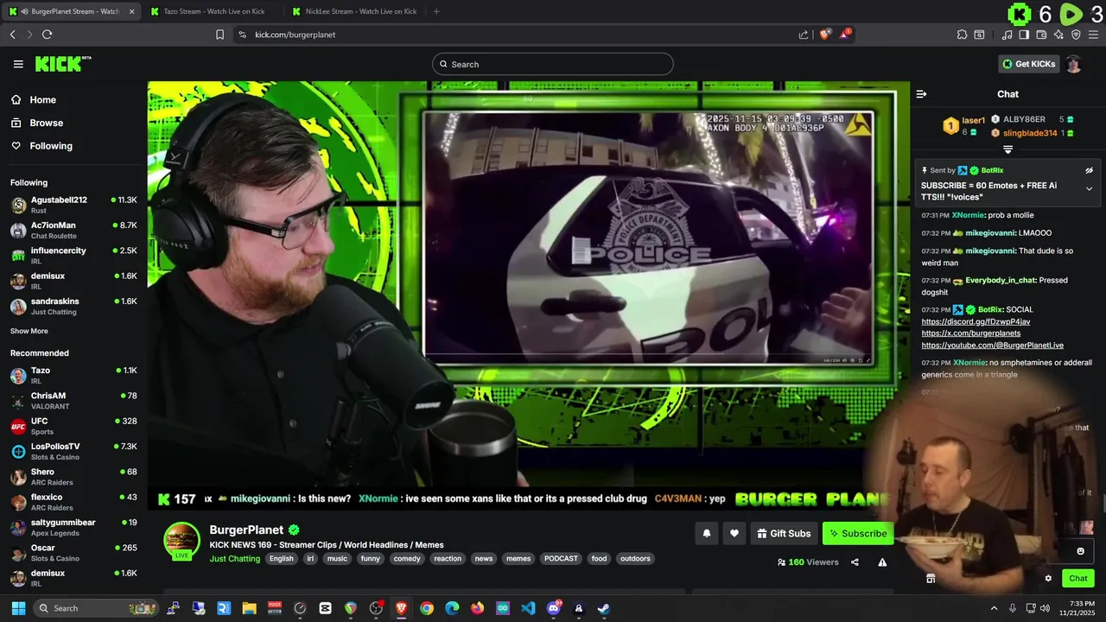Open flexxico recommended channel
The image size is (1106, 622).
click(x=73, y=502)
